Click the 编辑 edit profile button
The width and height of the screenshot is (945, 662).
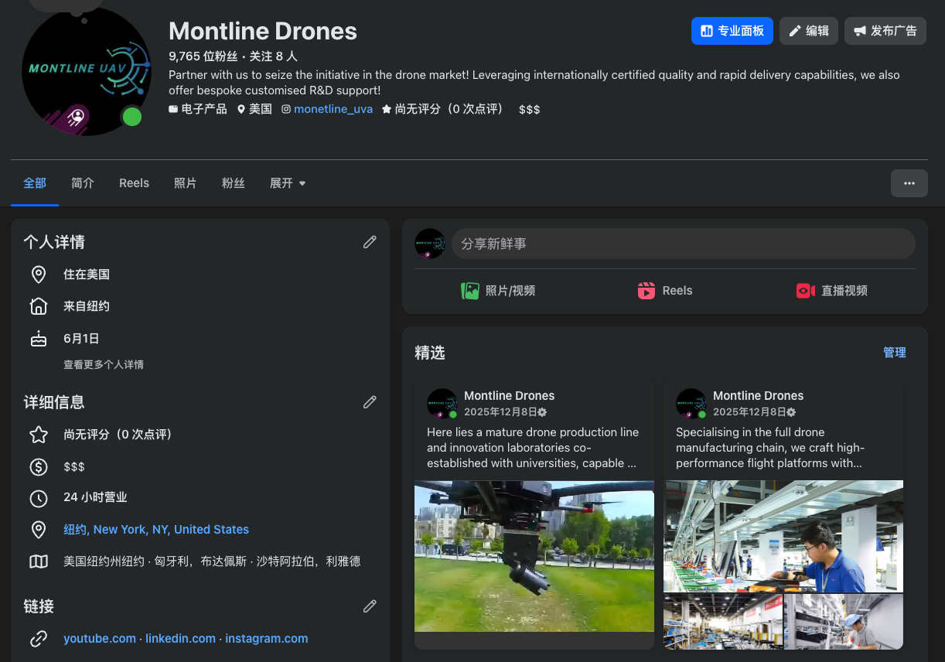[x=808, y=31]
